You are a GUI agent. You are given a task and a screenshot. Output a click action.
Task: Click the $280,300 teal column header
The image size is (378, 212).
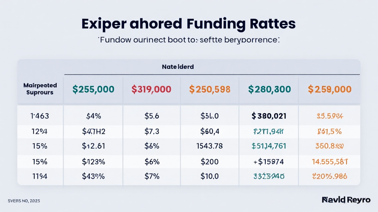point(269,89)
